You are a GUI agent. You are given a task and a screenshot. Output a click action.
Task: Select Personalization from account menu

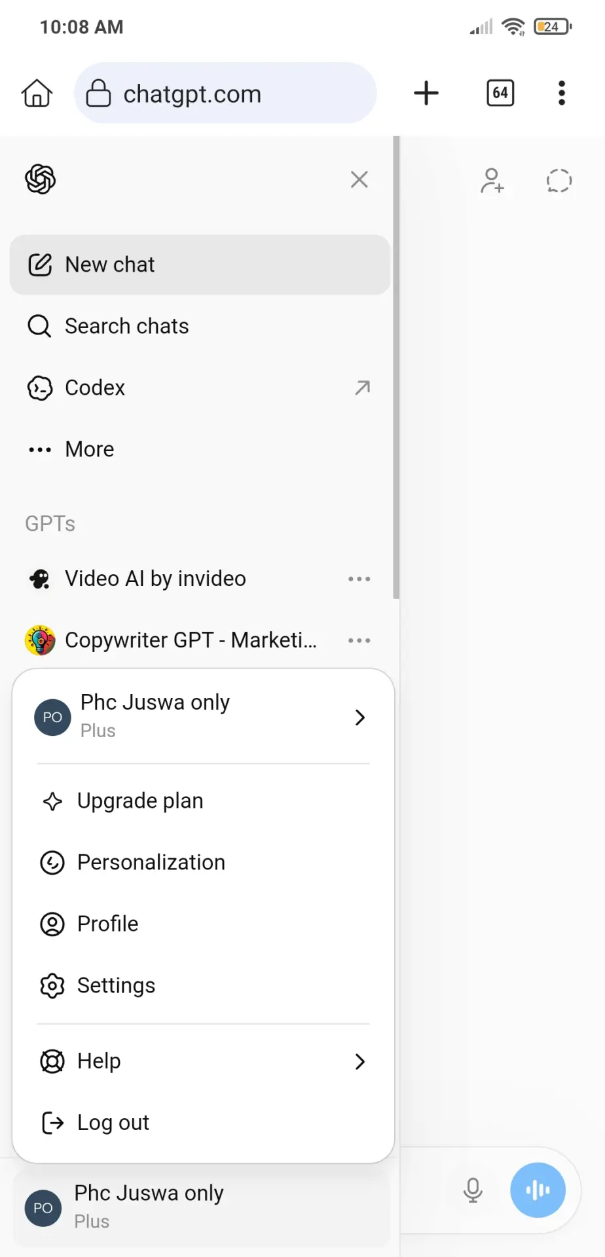(x=203, y=862)
